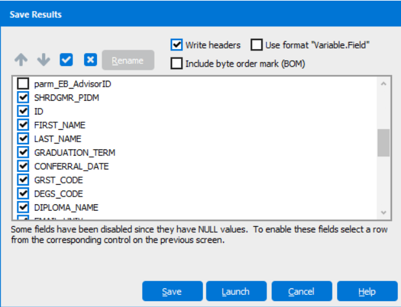Select the GRADUATION_TERM row text
Screen dimensions: 401x307
pyautogui.click(x=74, y=153)
